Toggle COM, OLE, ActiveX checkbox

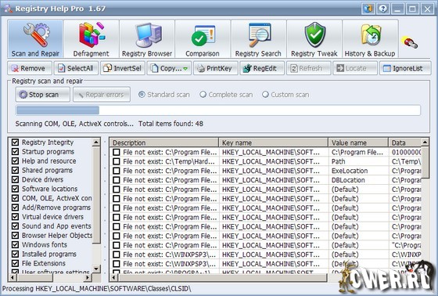click(15, 198)
